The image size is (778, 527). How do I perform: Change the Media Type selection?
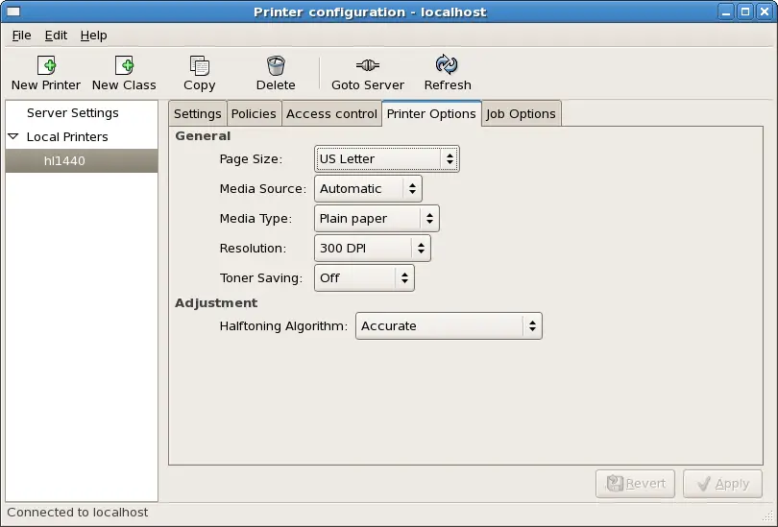pos(377,219)
